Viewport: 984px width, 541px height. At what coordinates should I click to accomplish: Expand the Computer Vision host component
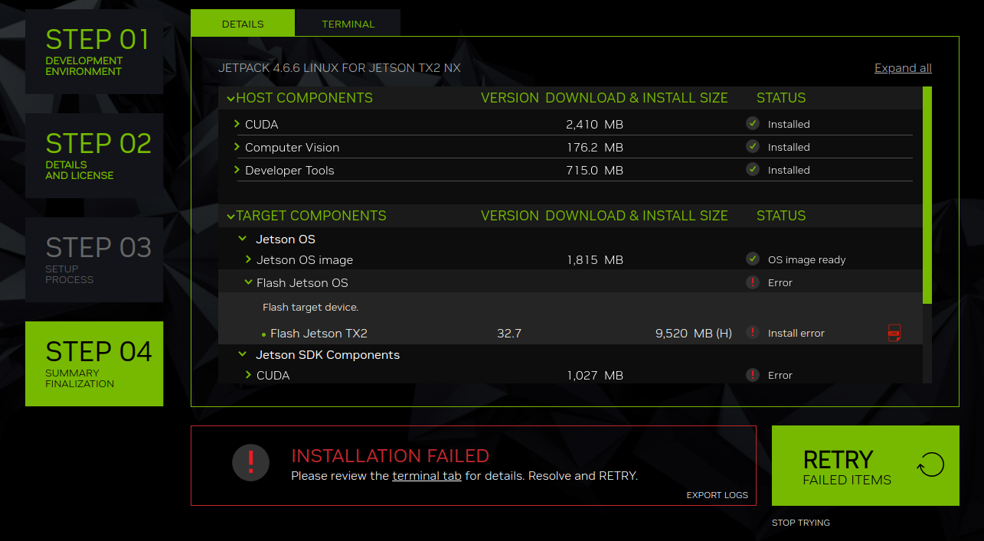coord(237,147)
